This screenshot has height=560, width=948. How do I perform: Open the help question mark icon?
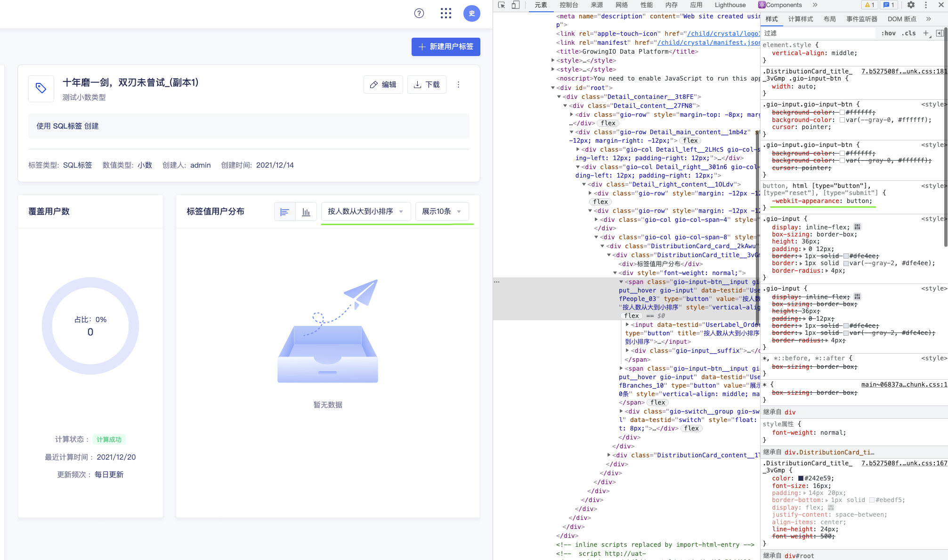coord(418,13)
